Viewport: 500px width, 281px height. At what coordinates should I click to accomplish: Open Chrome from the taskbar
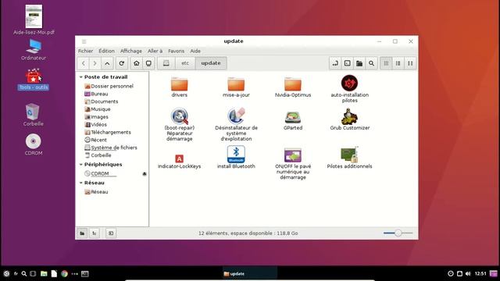coord(64,274)
